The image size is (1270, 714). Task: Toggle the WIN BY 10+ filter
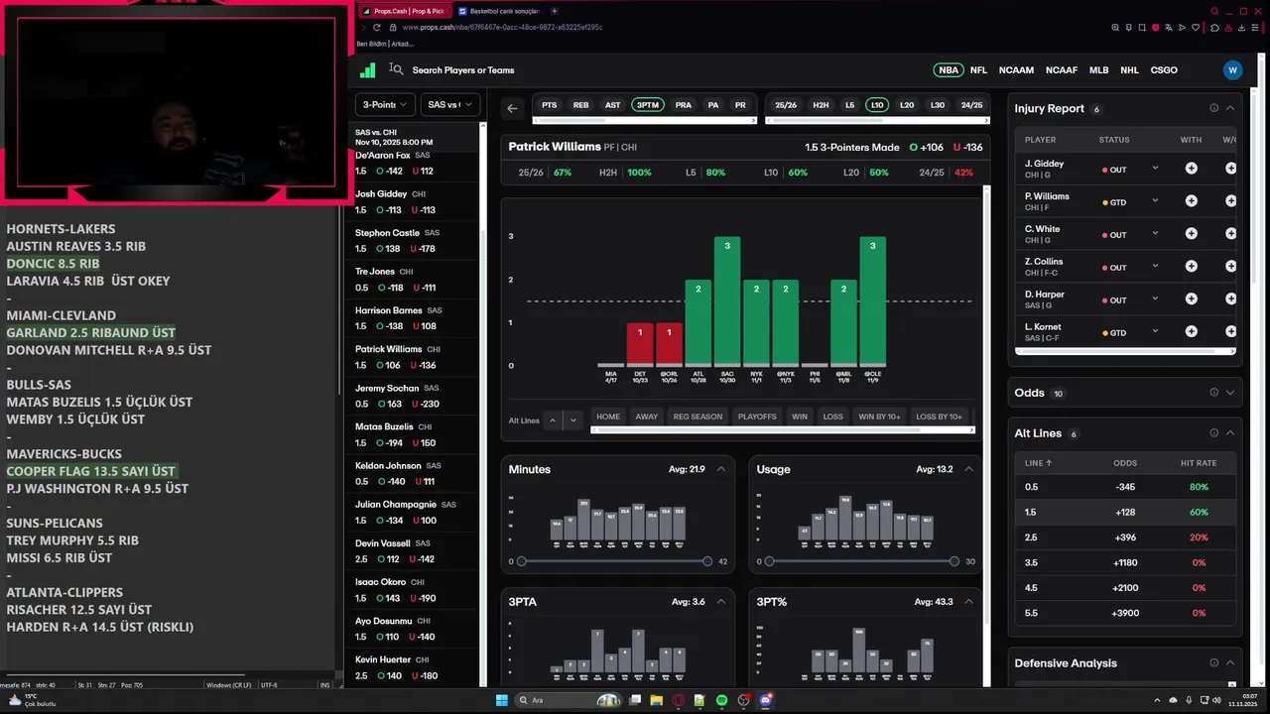879,416
